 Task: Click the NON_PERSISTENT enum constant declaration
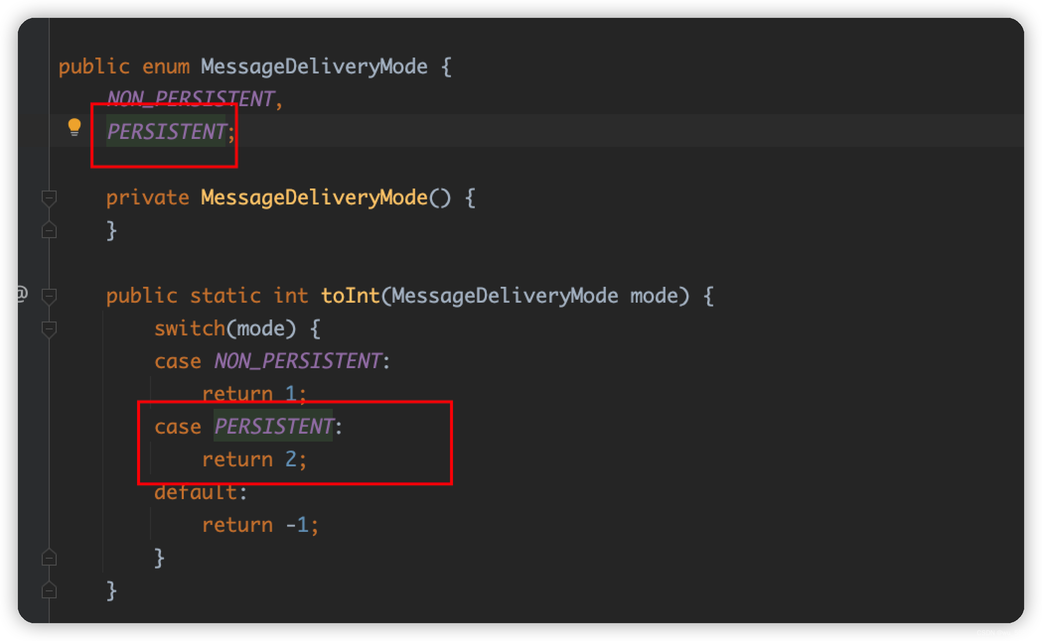tap(190, 99)
